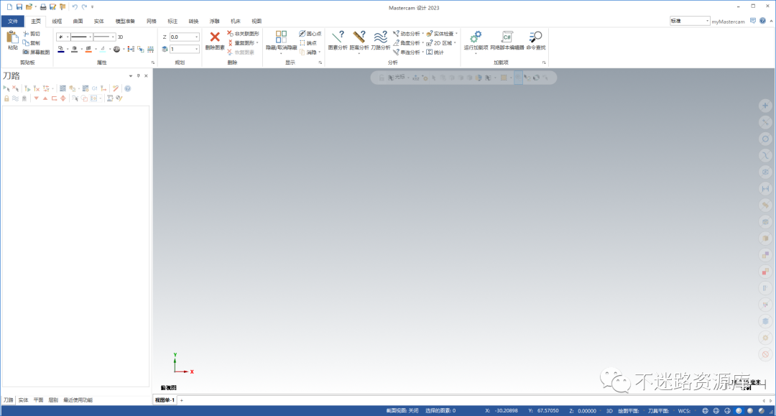Click the zoom plus icon on the right toolbar
This screenshot has width=776, height=416.
click(x=765, y=106)
